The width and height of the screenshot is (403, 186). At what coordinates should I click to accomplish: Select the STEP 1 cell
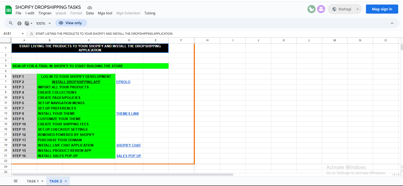pyautogui.click(x=24, y=77)
